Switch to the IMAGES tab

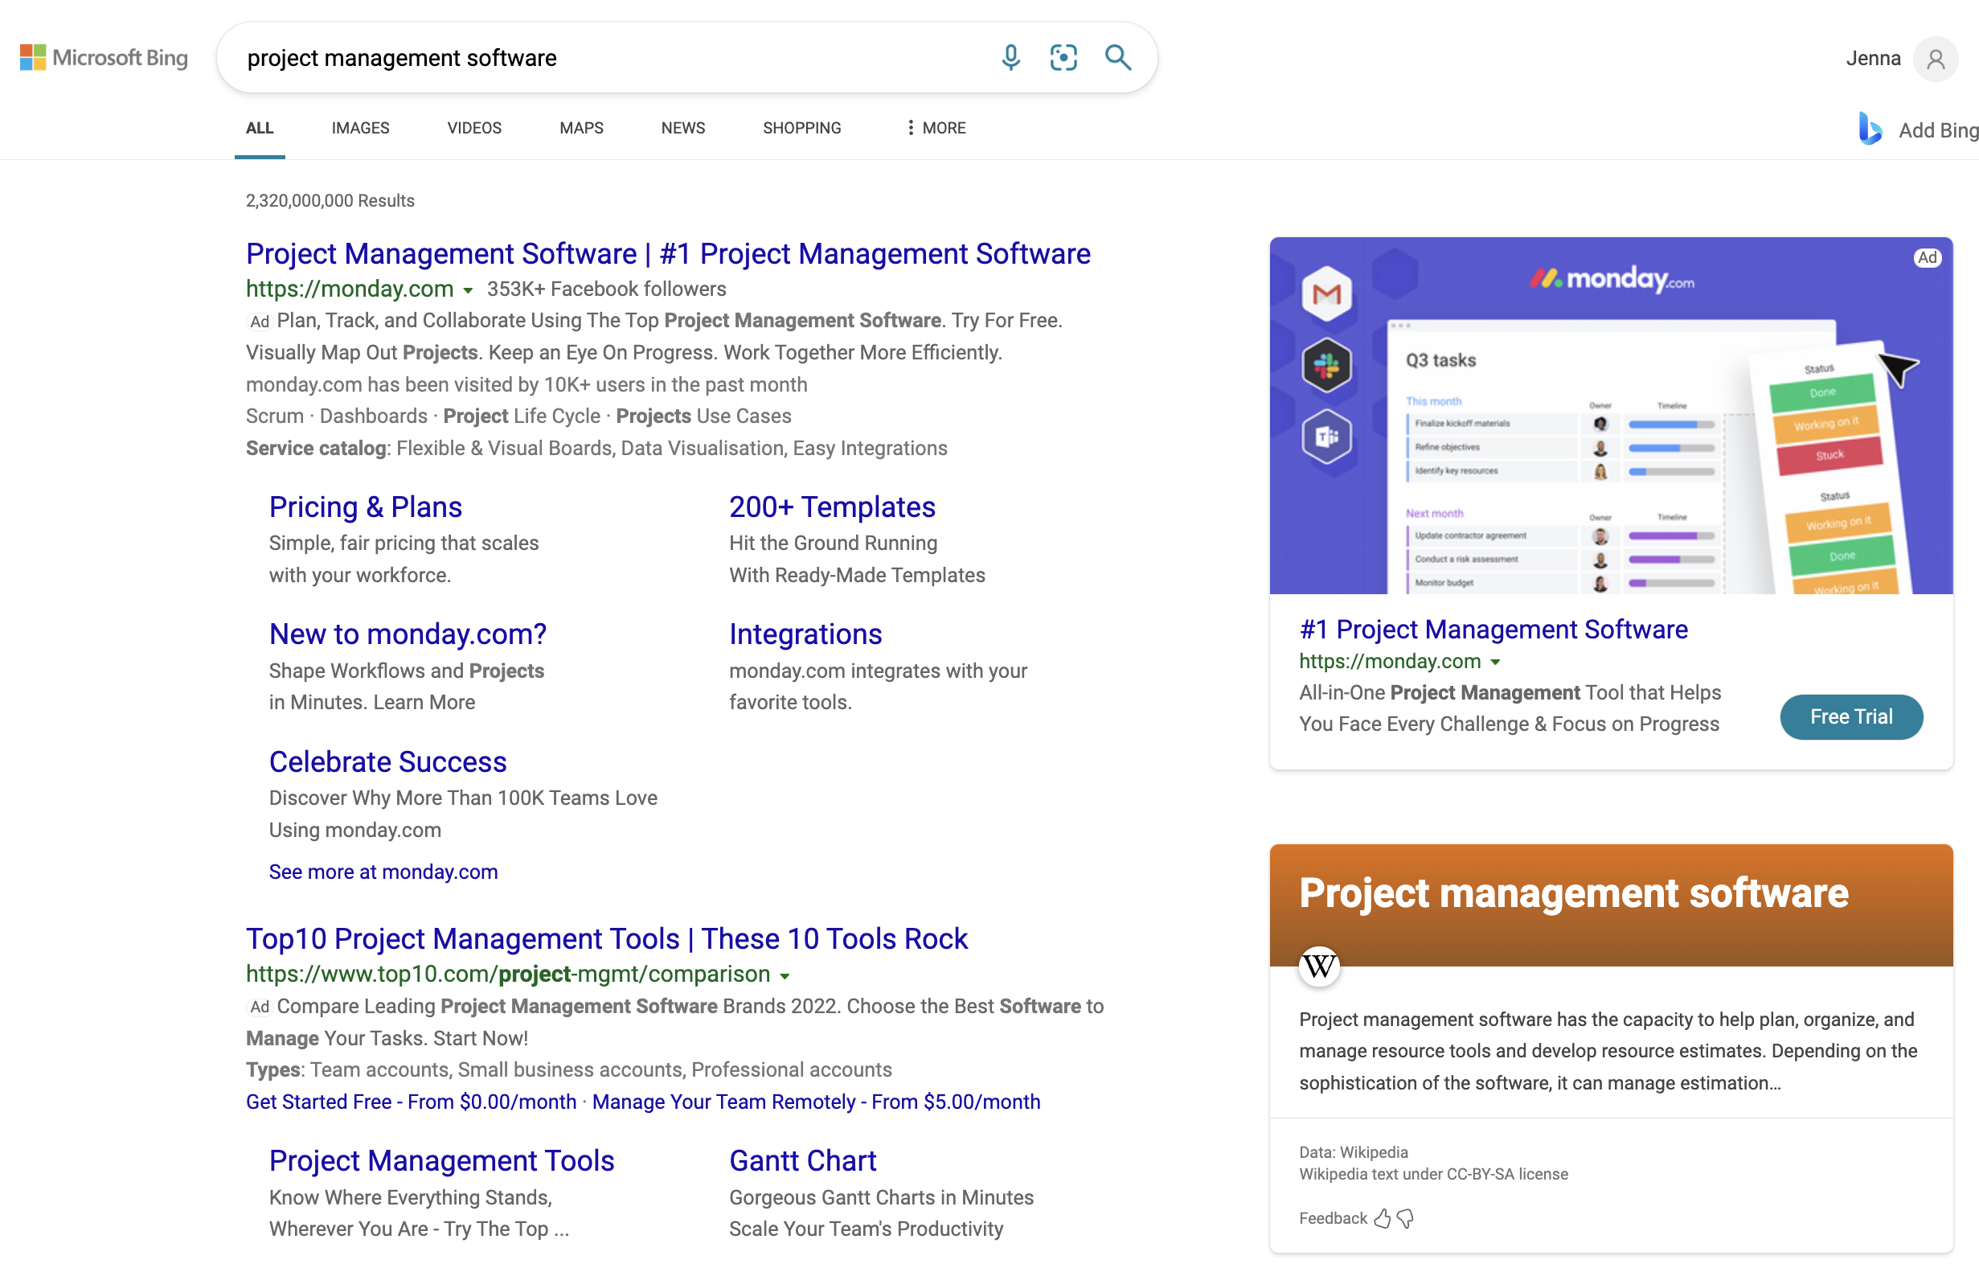tap(360, 128)
